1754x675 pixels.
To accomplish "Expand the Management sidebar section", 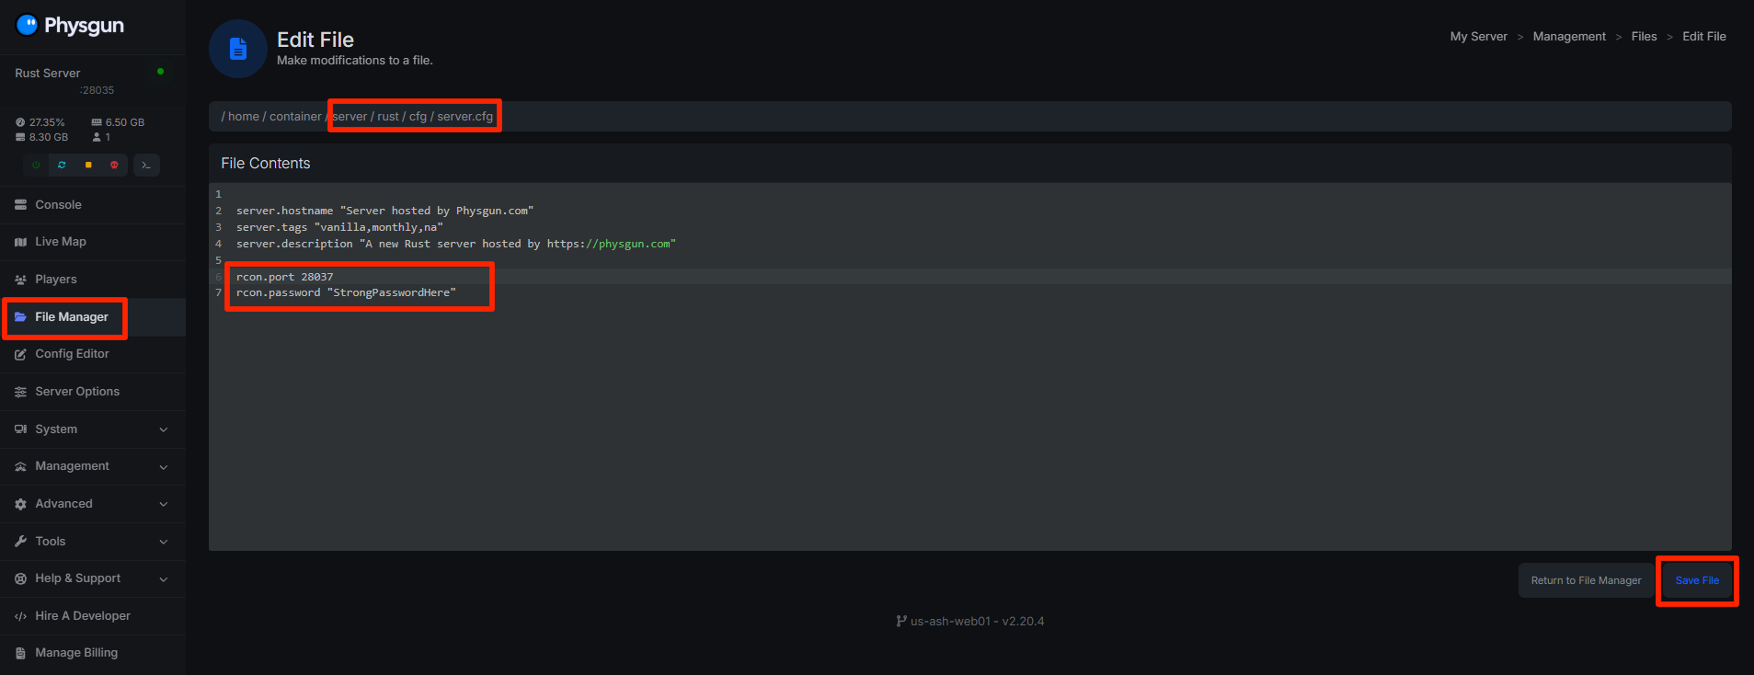I will click(x=92, y=466).
